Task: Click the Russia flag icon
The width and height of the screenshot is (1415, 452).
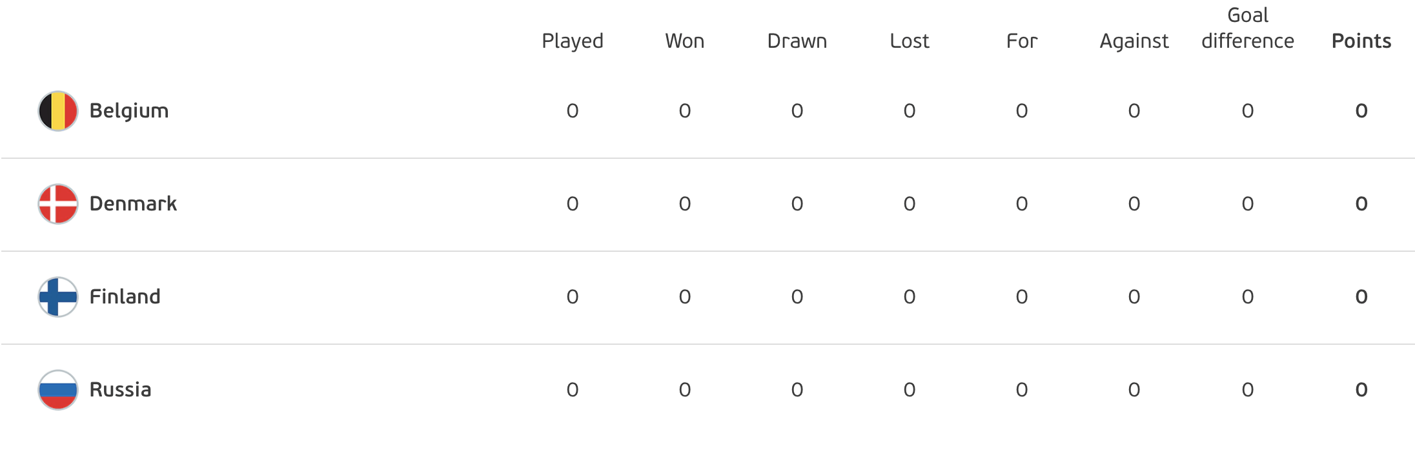Action: pos(58,390)
